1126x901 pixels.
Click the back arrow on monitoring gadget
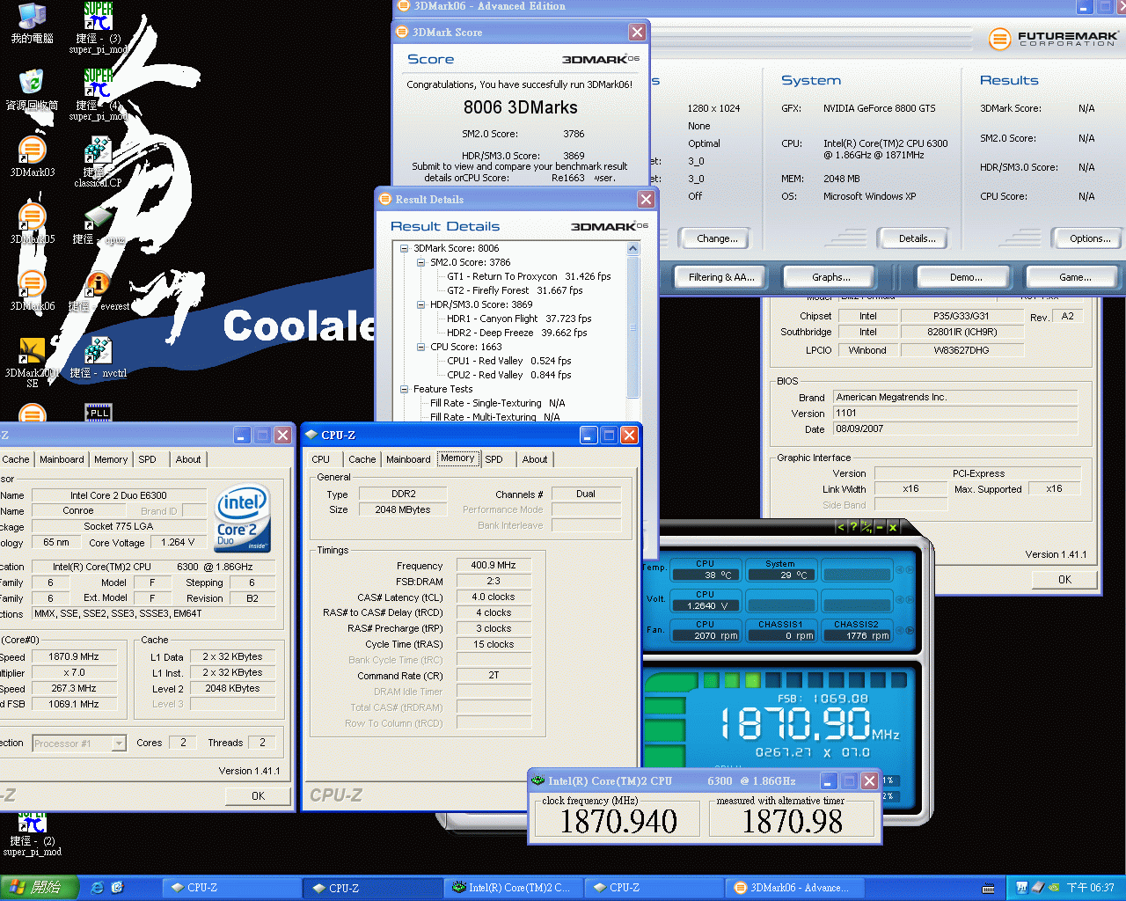pos(841,527)
